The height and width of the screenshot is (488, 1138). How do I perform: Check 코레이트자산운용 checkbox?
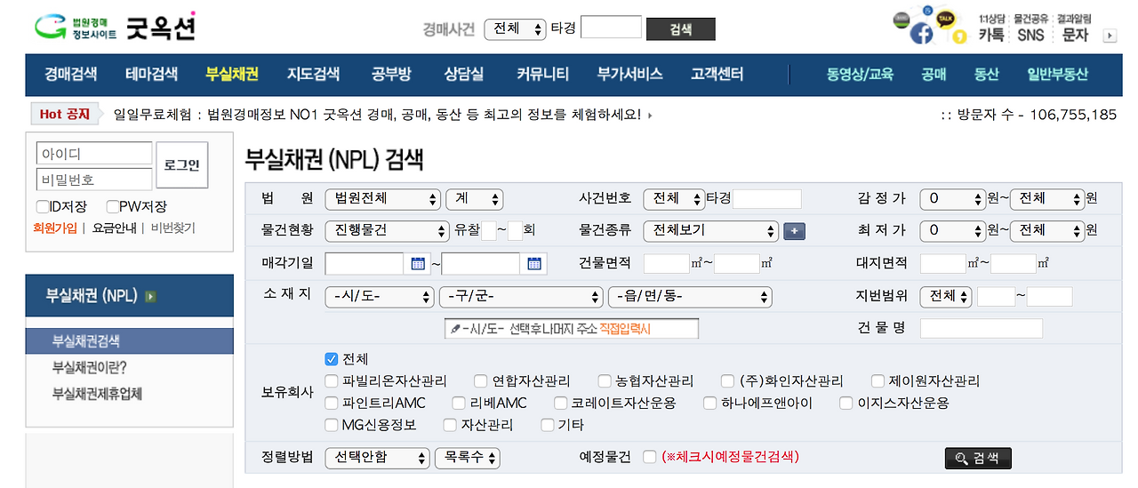(561, 403)
